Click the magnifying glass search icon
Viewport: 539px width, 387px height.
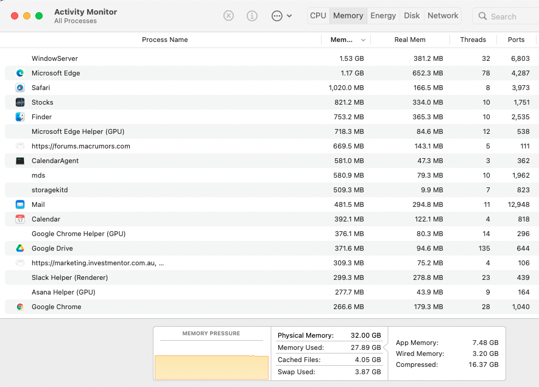[482, 16]
